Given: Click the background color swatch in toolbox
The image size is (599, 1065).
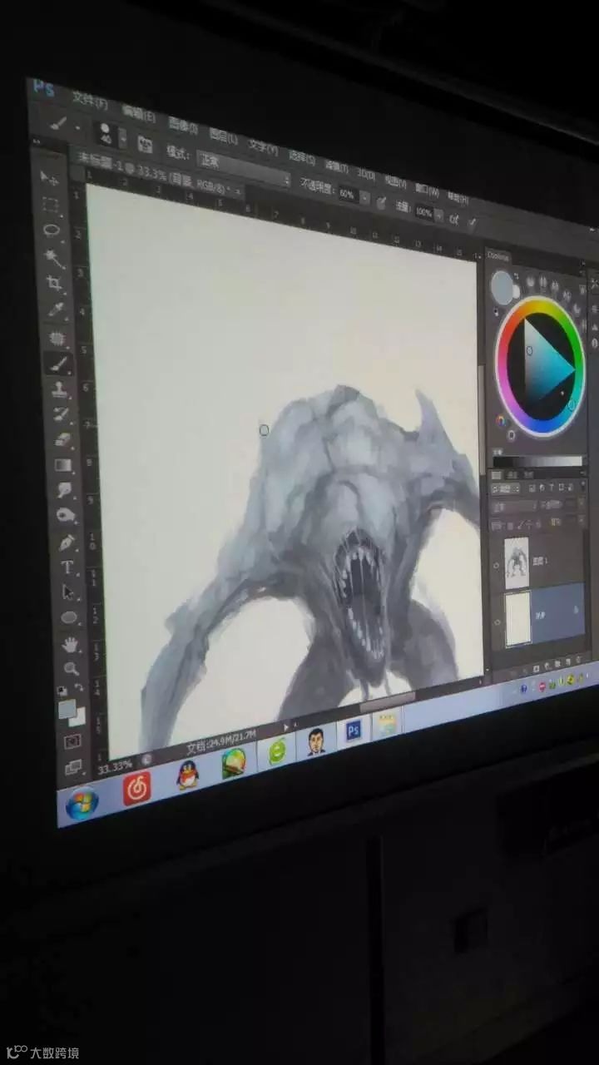Looking at the screenshot, I should click(x=78, y=717).
